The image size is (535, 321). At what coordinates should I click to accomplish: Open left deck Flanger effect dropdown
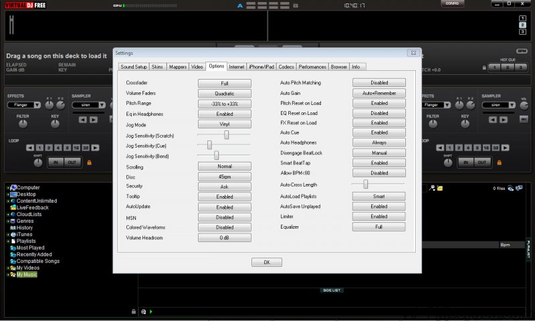click(37, 105)
